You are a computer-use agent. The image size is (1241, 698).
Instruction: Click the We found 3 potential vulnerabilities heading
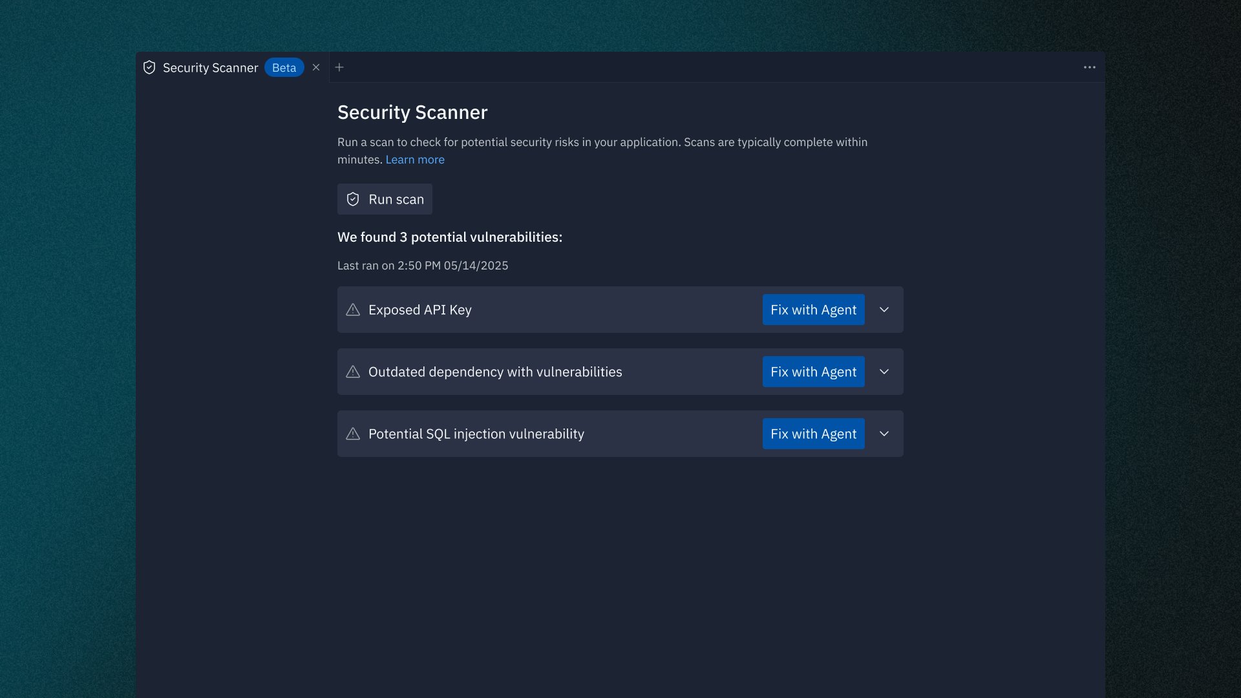tap(450, 237)
